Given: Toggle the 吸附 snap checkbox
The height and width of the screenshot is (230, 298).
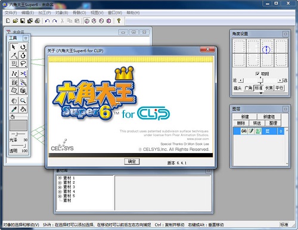Looking at the screenshot, I should 257,74.
